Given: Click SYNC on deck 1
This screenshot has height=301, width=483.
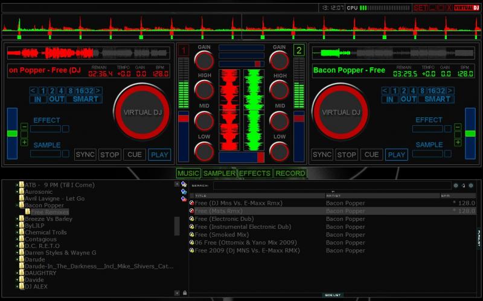Looking at the screenshot, I should pos(85,155).
